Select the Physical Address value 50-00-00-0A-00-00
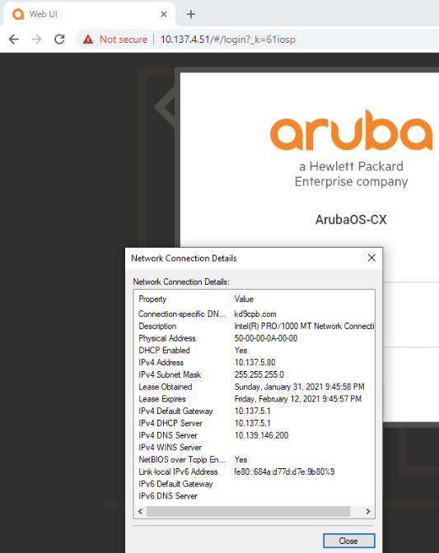The image size is (439, 553). point(266,338)
